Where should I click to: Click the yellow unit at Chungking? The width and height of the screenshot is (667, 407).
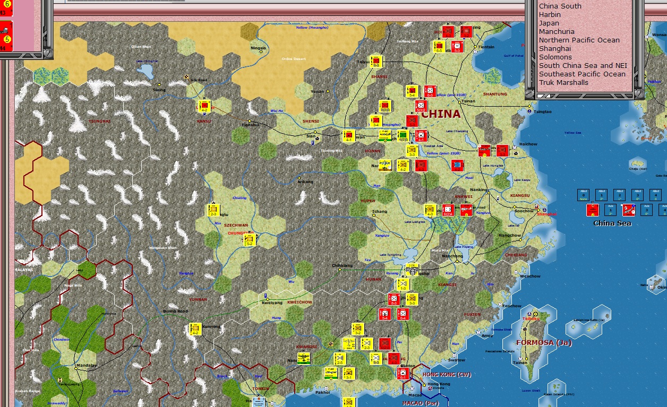pyautogui.click(x=249, y=240)
